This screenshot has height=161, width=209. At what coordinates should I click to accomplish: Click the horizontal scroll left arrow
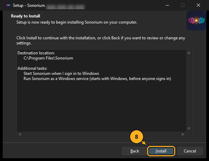[x=20, y=134]
